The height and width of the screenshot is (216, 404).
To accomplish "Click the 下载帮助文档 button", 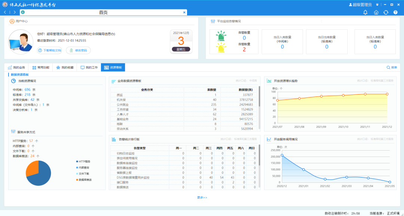I will coord(49,50).
